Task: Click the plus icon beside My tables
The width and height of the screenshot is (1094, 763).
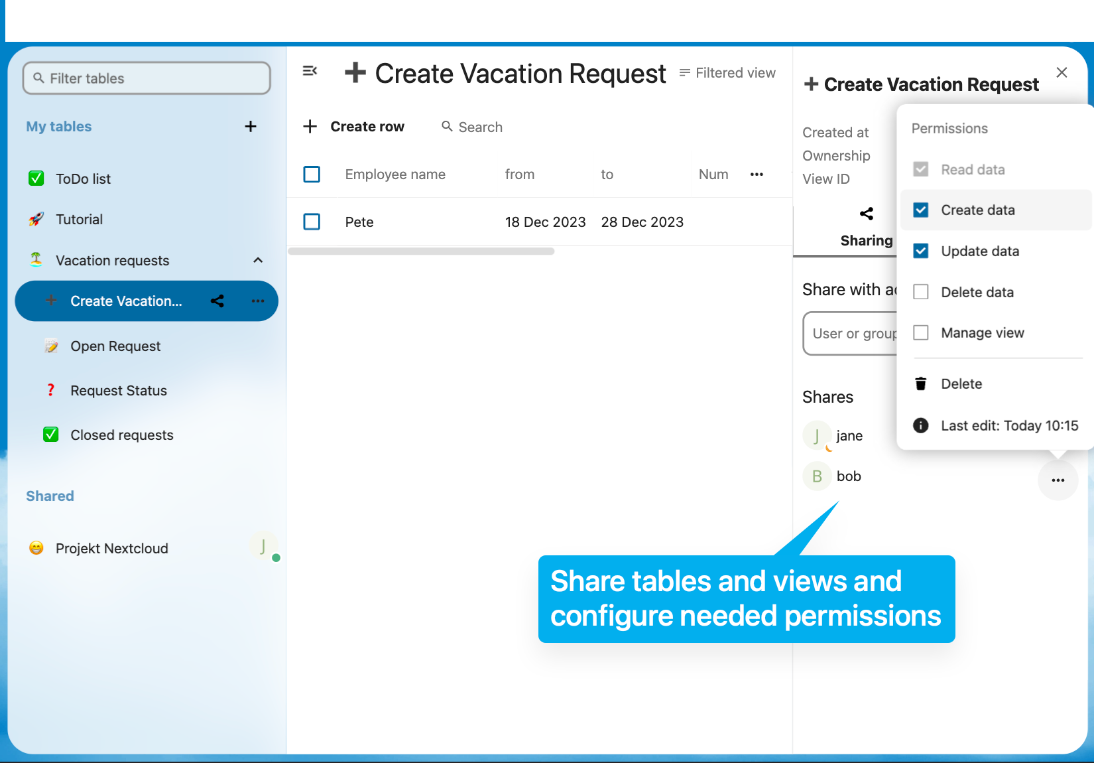Action: point(251,127)
